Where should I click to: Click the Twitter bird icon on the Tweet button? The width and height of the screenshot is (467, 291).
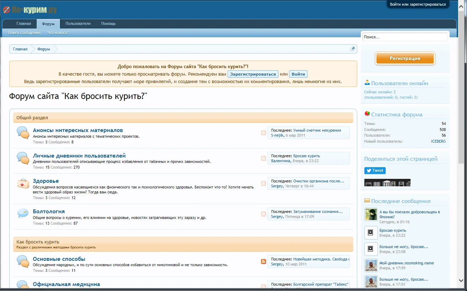click(369, 171)
